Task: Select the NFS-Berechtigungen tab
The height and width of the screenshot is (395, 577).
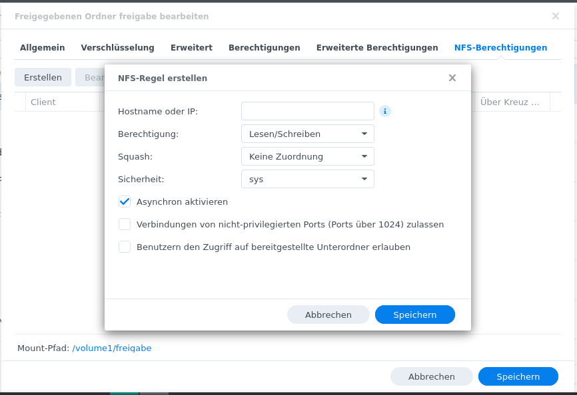Action: point(500,48)
